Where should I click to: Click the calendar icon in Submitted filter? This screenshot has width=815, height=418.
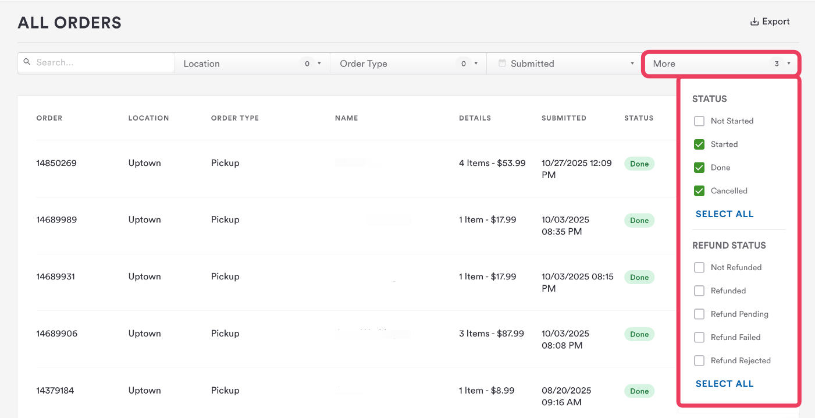[x=502, y=63]
